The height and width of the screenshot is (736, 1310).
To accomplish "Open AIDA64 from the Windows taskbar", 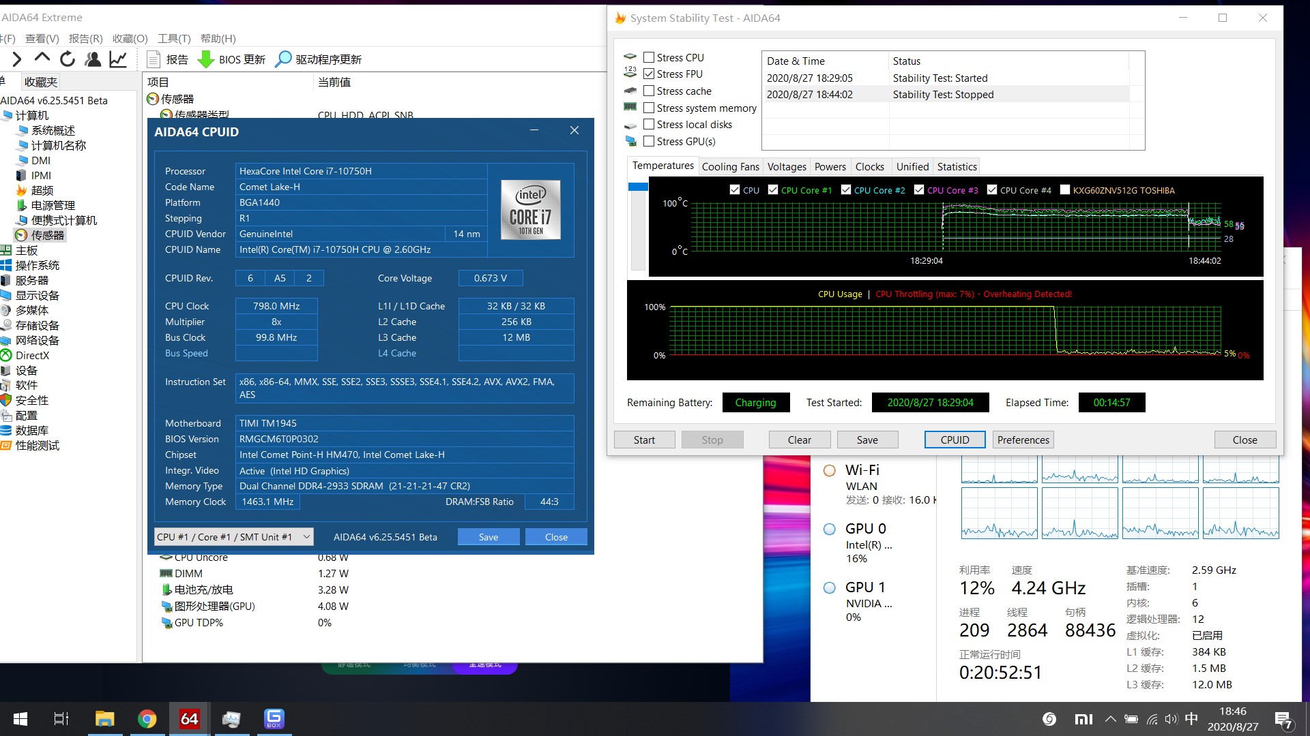I will [189, 718].
